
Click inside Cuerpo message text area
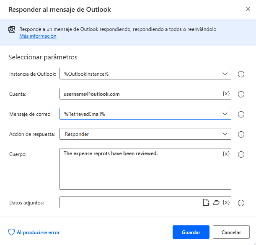145,169
